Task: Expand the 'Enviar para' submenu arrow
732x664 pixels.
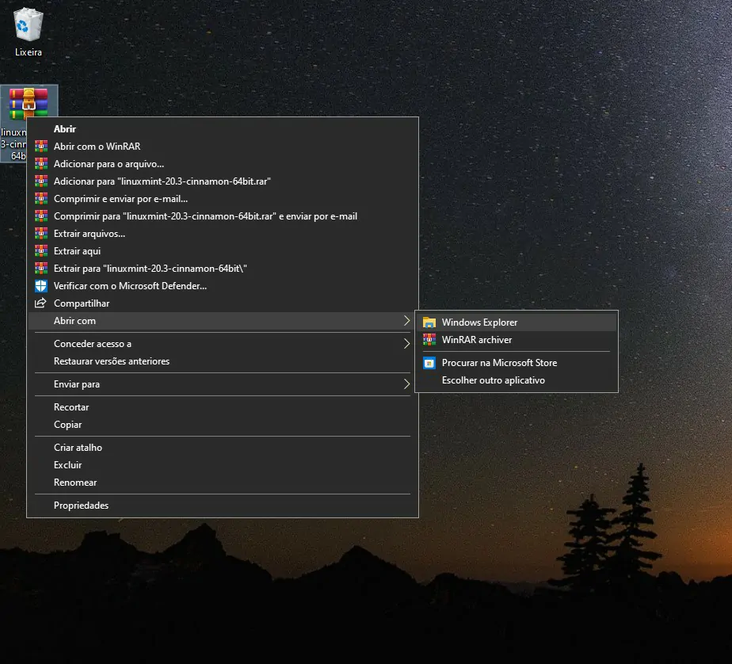Action: click(x=406, y=384)
